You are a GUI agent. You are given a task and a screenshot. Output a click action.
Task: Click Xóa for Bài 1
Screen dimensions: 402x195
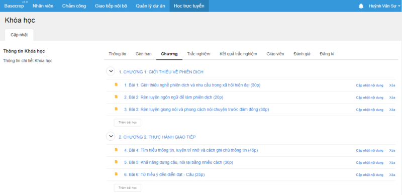[392, 85]
